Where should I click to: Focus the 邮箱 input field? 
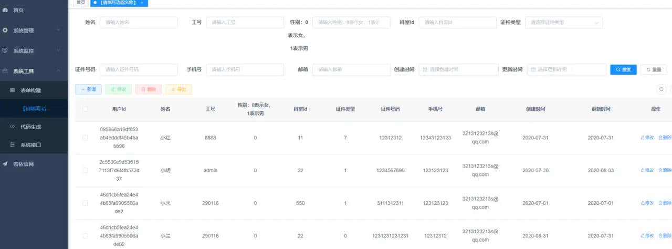pyautogui.click(x=351, y=69)
